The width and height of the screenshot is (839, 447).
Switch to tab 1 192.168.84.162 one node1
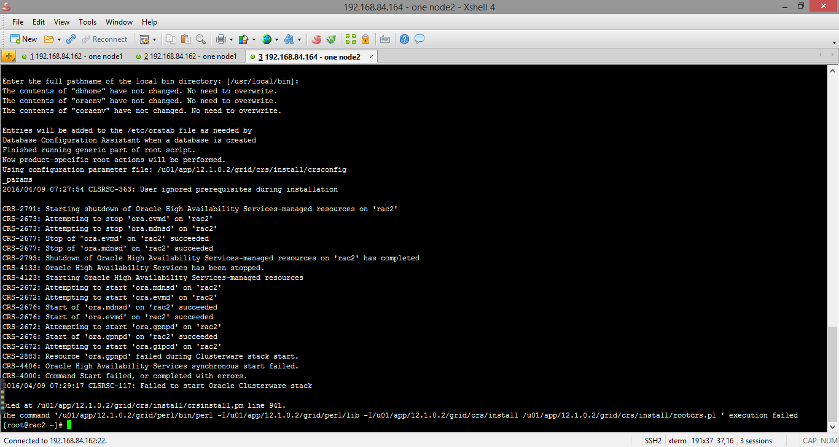(72, 56)
